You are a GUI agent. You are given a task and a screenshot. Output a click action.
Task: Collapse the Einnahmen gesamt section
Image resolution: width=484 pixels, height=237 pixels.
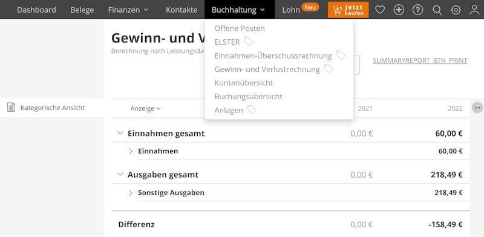click(120, 133)
